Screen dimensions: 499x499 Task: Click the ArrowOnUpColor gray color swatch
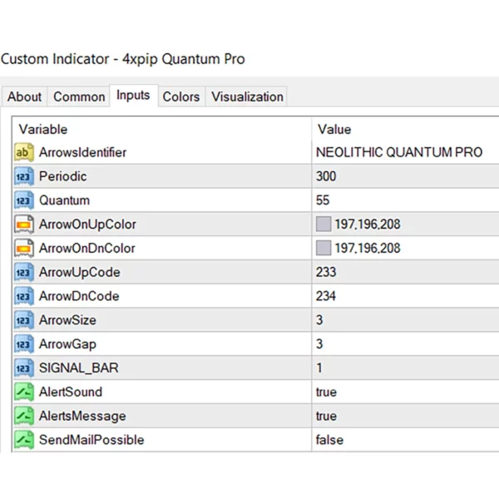pyautogui.click(x=324, y=225)
